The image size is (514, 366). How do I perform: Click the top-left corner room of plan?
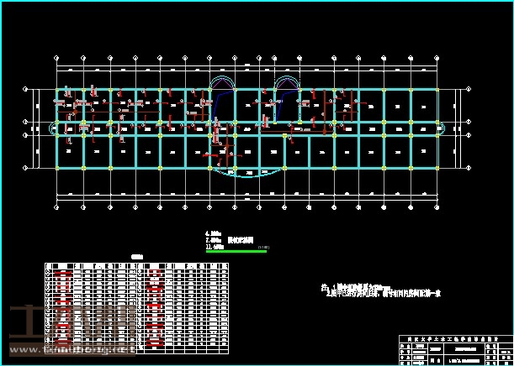[71, 105]
